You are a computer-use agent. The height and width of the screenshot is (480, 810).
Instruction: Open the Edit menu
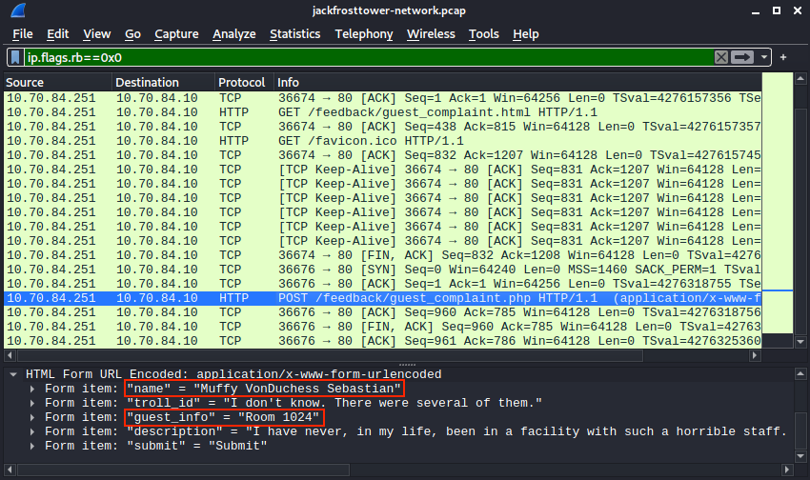[58, 34]
